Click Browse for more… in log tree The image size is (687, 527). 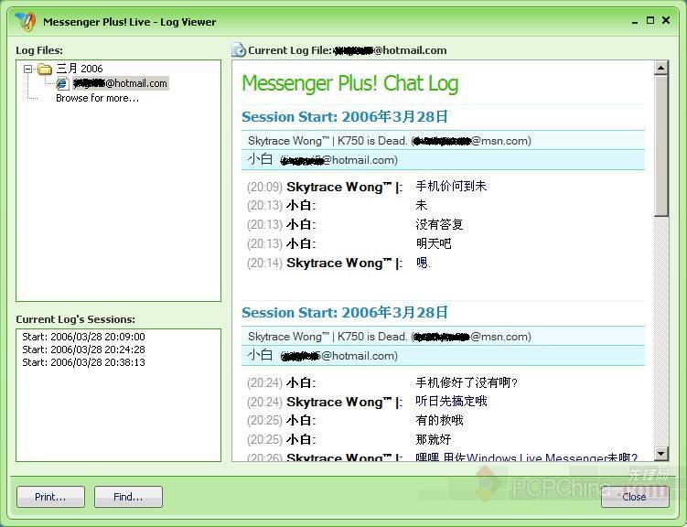[x=97, y=98]
